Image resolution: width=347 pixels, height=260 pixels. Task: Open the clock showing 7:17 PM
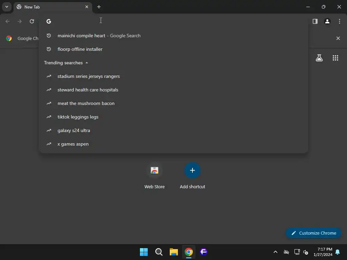click(323, 252)
